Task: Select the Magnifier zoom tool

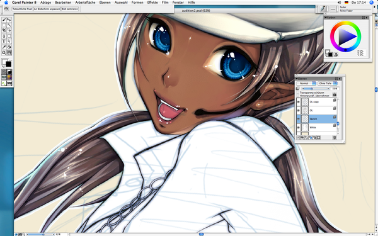Action: [x=4, y=53]
